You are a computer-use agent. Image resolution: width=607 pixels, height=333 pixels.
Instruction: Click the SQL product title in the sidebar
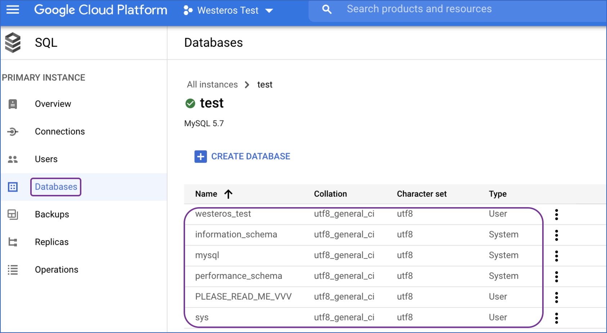[x=46, y=42]
